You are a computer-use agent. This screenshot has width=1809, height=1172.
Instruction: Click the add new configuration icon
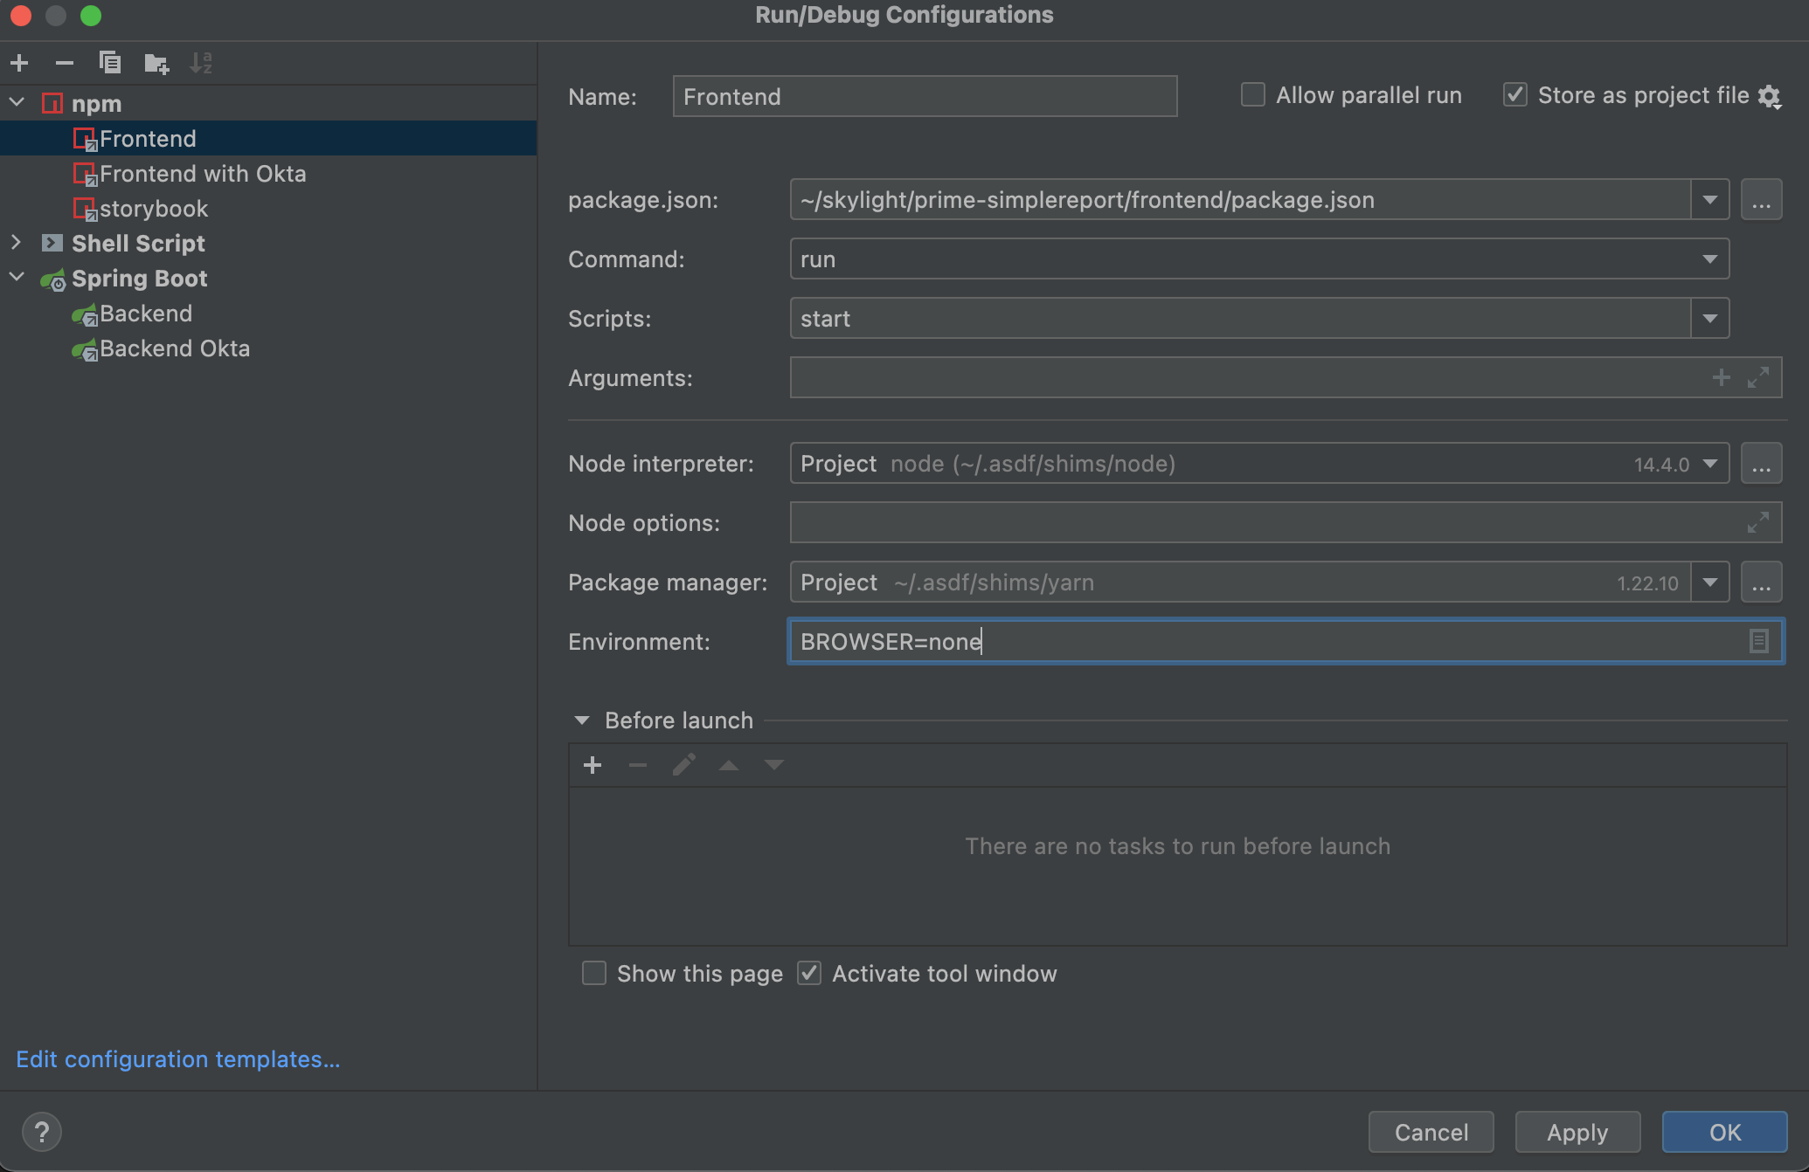(x=20, y=62)
